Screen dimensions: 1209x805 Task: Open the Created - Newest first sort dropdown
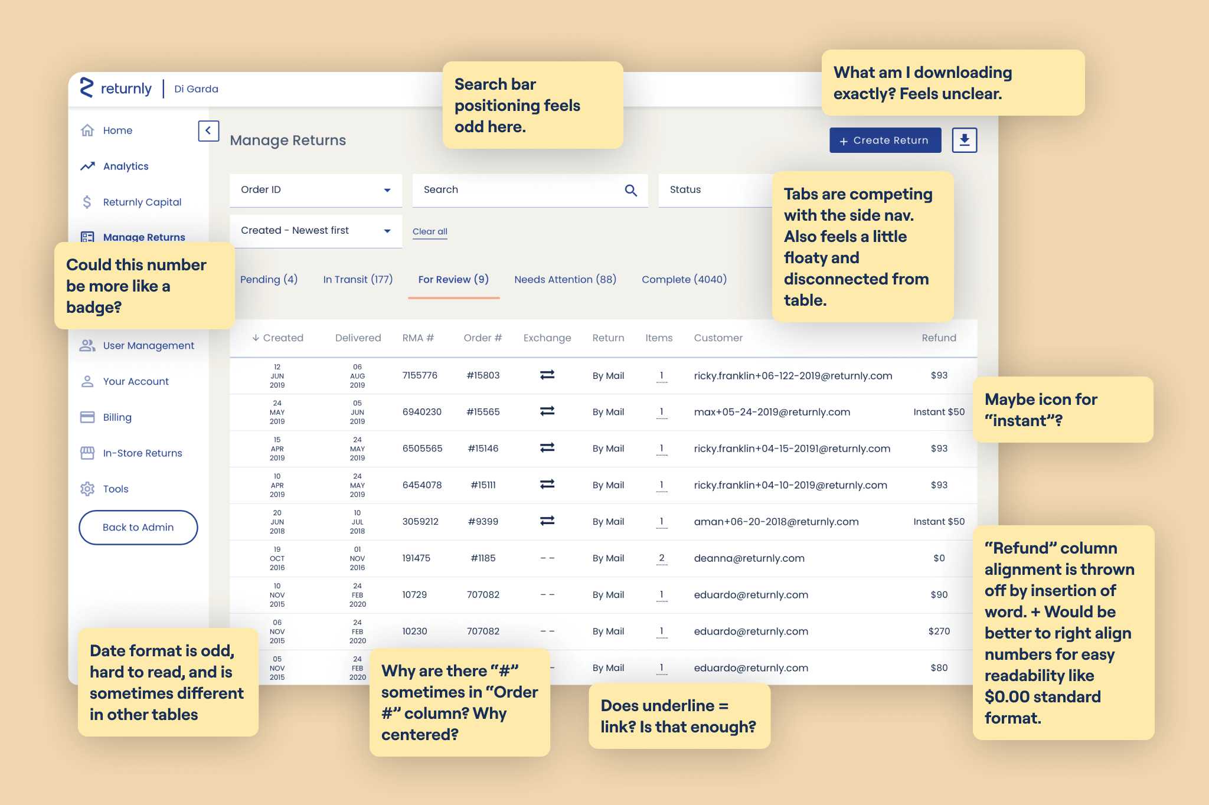tap(316, 231)
